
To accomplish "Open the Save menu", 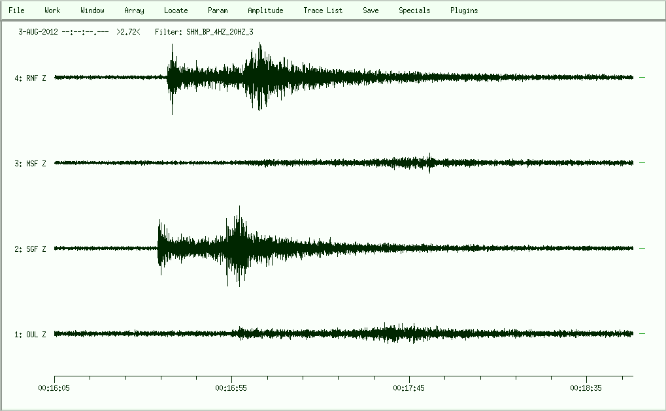I will pyautogui.click(x=371, y=10).
